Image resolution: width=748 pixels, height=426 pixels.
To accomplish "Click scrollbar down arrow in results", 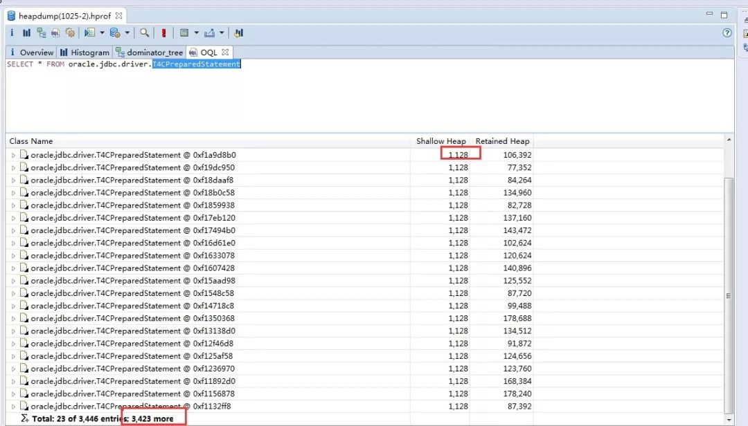I will coord(729,420).
